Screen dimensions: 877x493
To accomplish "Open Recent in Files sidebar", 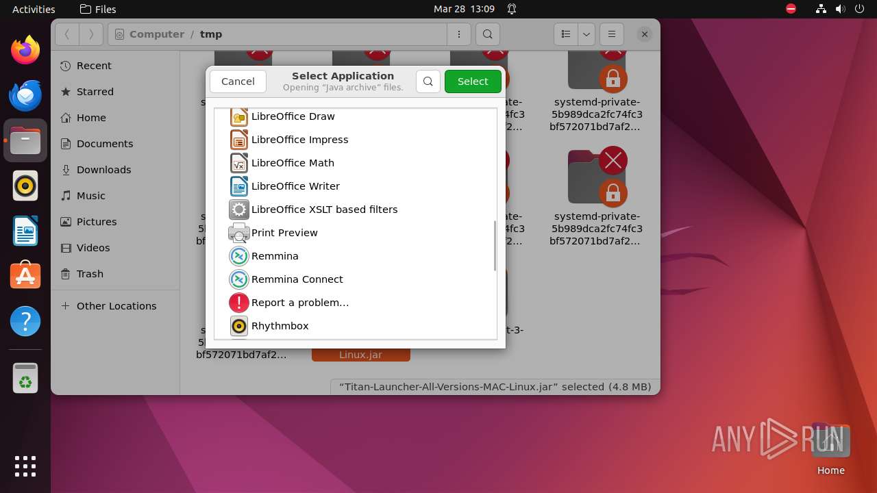I will click(x=115, y=66).
